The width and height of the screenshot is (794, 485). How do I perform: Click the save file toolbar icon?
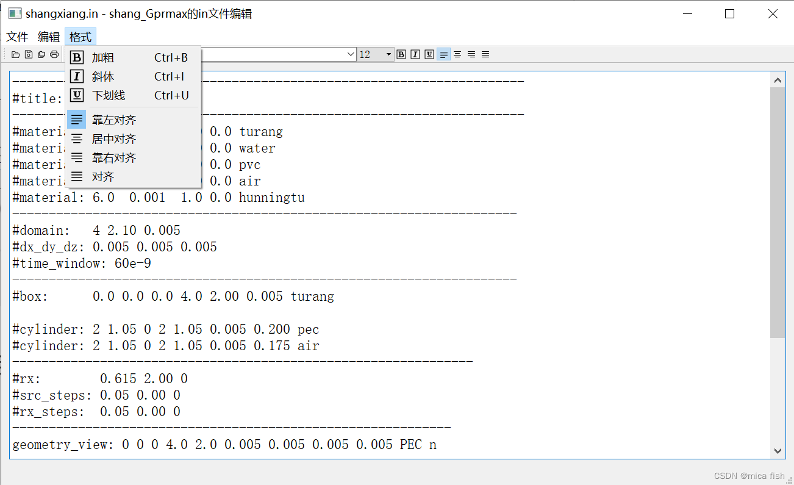click(x=29, y=54)
